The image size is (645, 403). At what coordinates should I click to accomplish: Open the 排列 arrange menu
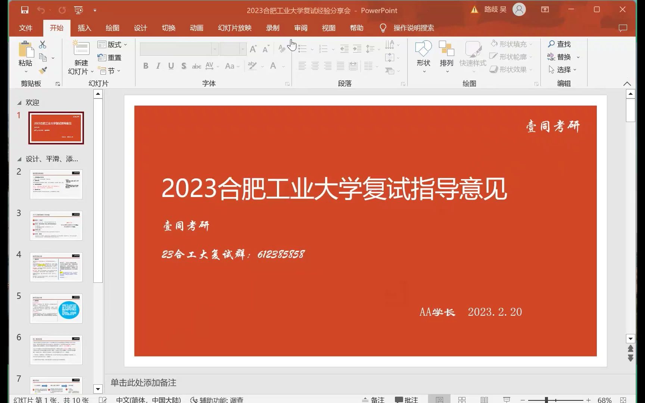[x=446, y=57]
